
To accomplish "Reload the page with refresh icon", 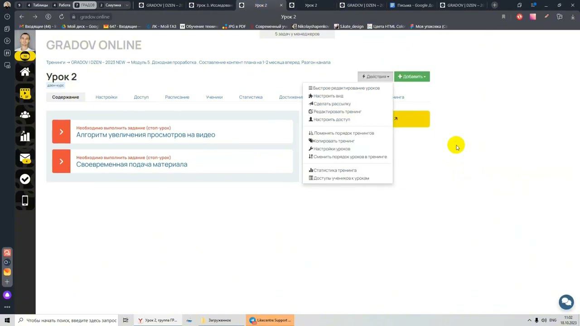I will 61,17.
